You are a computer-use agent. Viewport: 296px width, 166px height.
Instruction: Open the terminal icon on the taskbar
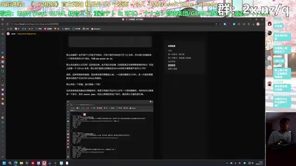tap(27, 163)
